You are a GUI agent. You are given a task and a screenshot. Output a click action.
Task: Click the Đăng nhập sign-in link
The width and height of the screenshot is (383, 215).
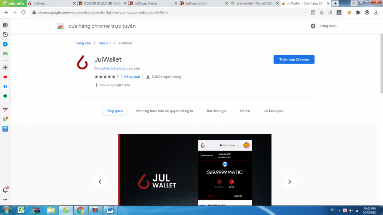[328, 26]
